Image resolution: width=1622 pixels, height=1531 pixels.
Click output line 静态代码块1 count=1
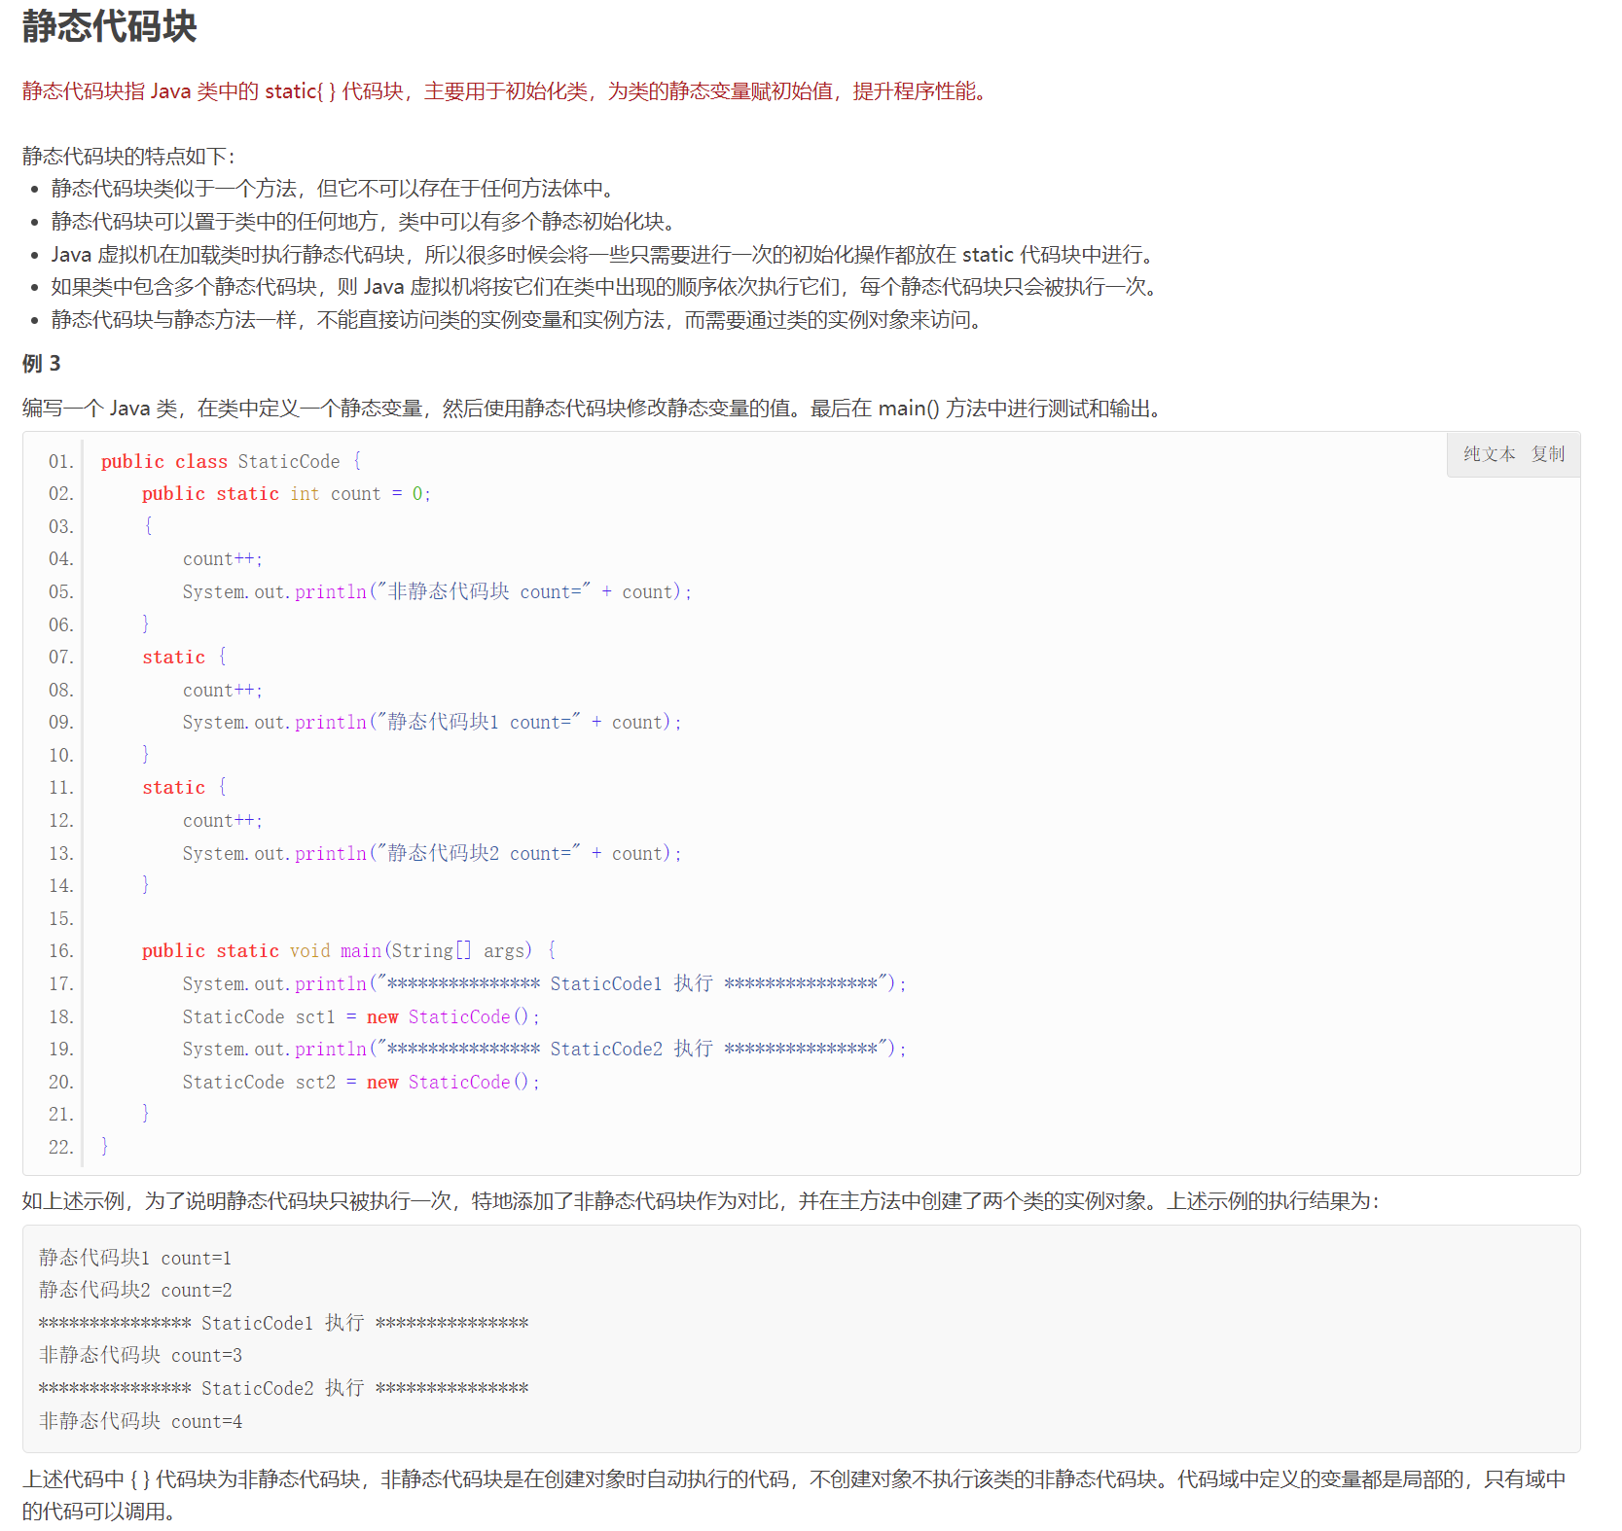click(135, 1259)
